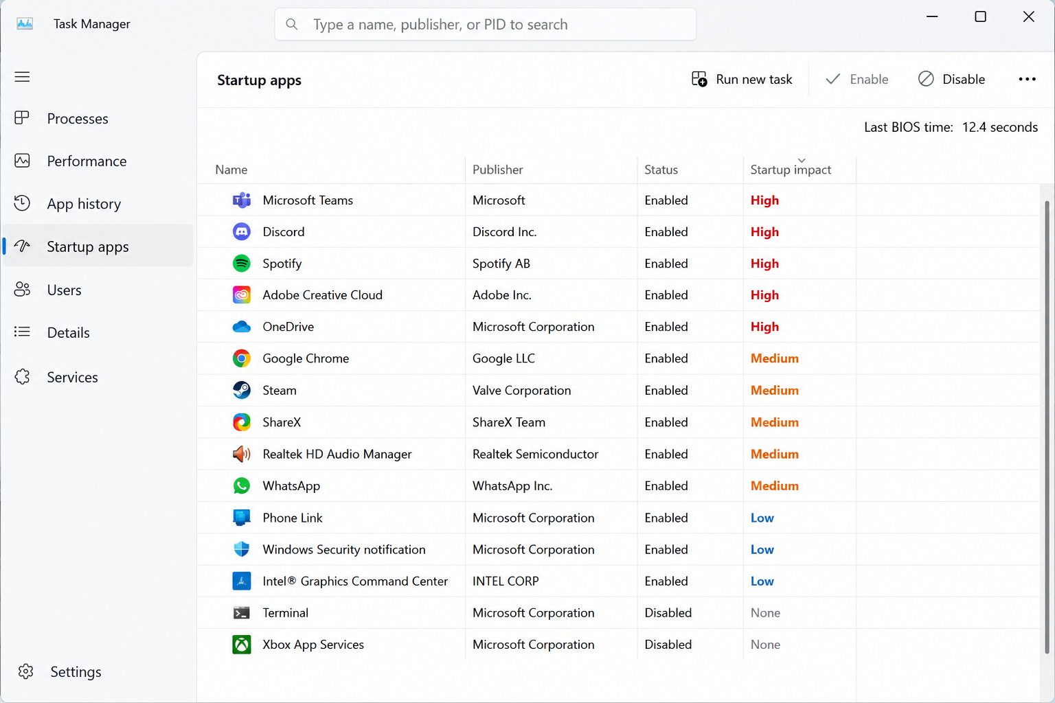Screen dimensions: 1055x703
Task: Select Startup apps in sidebar
Action: coord(98,246)
